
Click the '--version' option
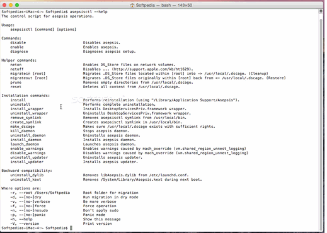pyautogui.click(x=29, y=224)
